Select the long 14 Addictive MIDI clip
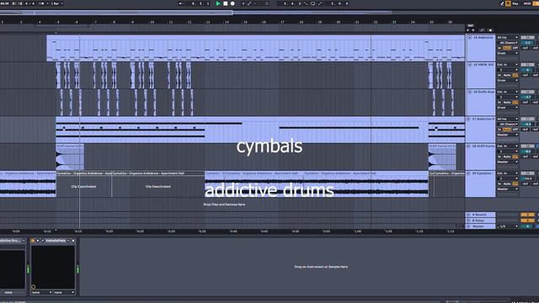Viewport: 539px width, 303px height. point(255,48)
